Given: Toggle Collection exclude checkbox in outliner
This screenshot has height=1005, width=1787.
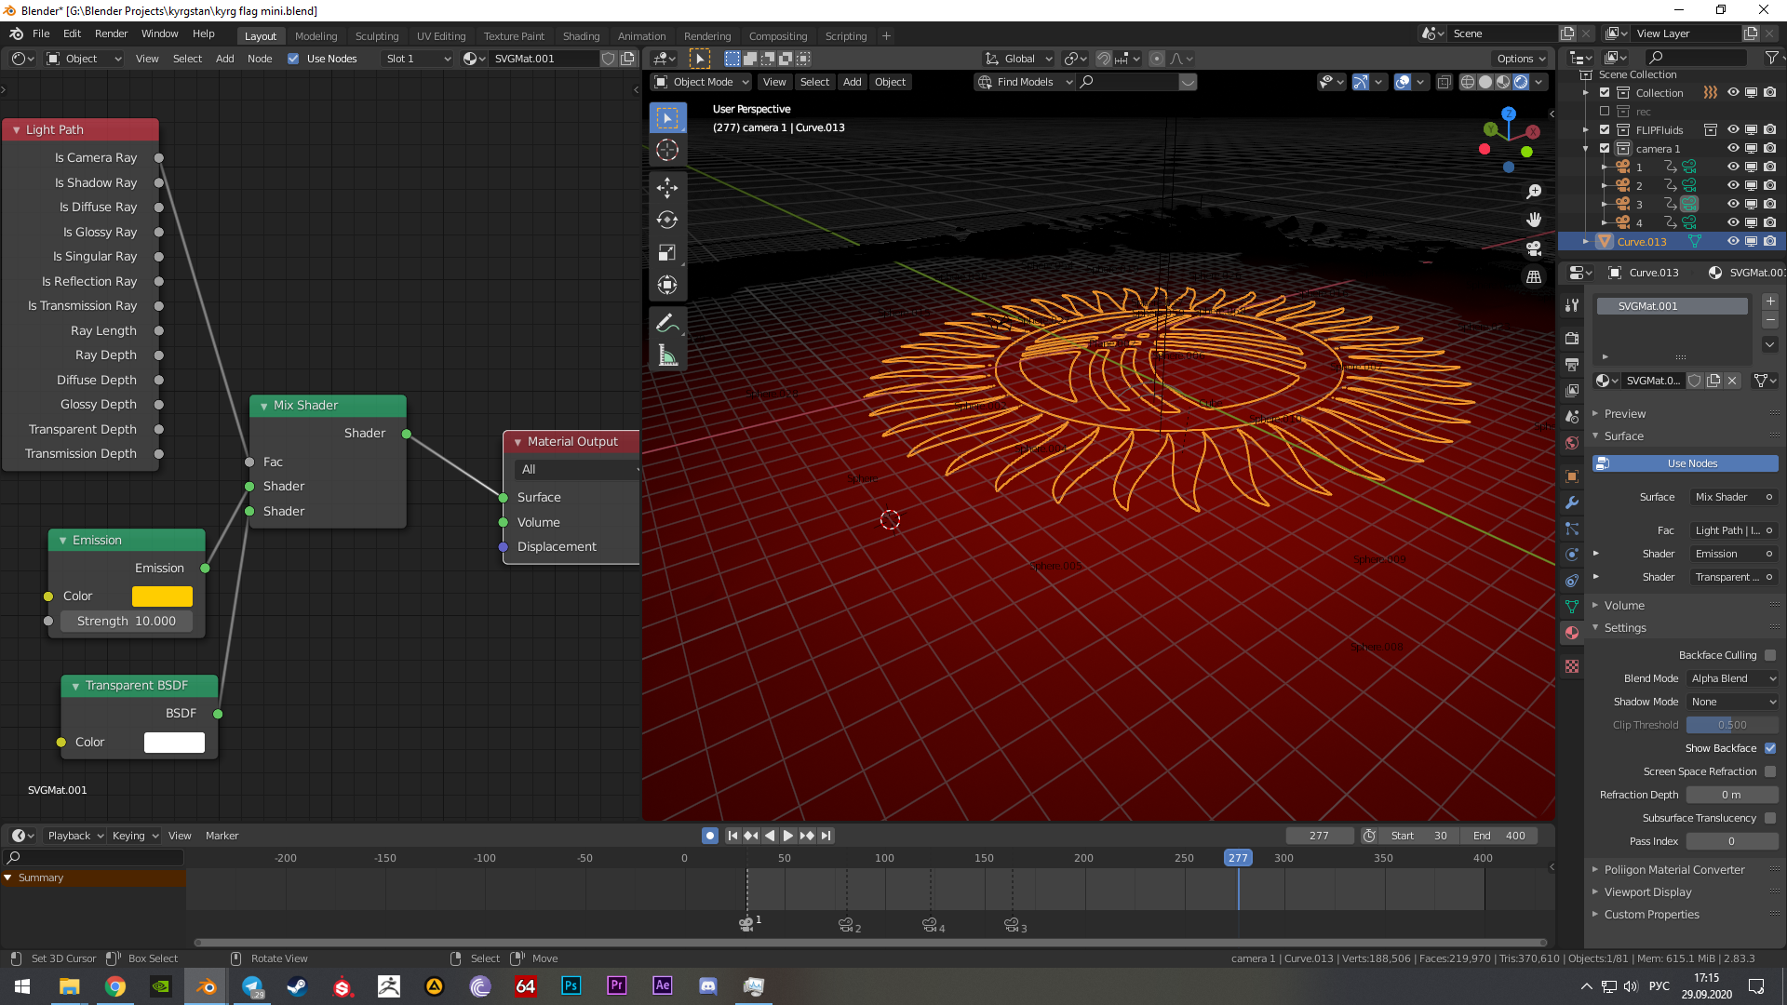Looking at the screenshot, I should [1605, 93].
